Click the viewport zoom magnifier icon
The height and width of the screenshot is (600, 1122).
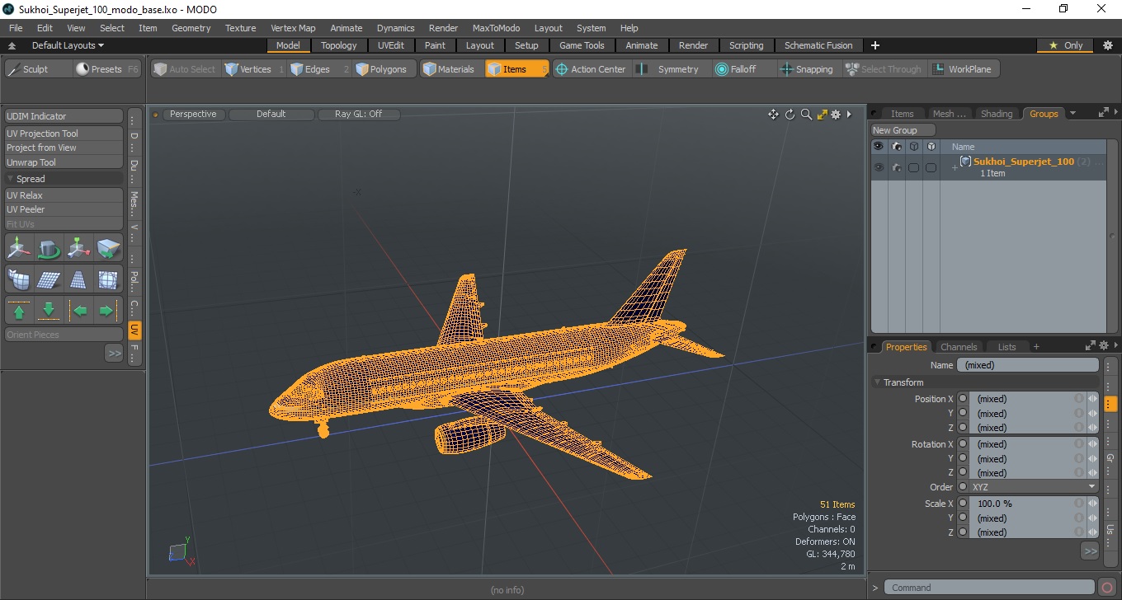(x=806, y=115)
